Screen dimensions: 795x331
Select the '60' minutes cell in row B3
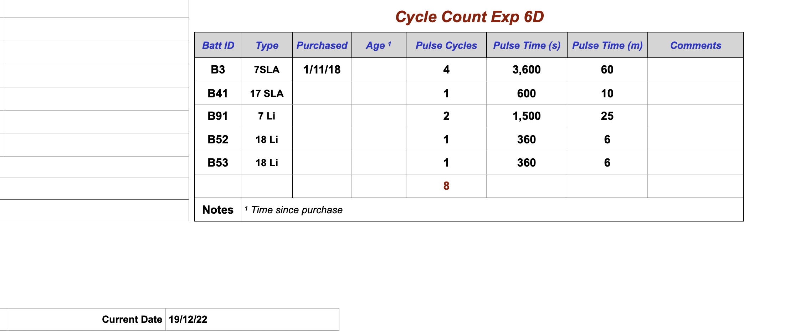coord(607,70)
